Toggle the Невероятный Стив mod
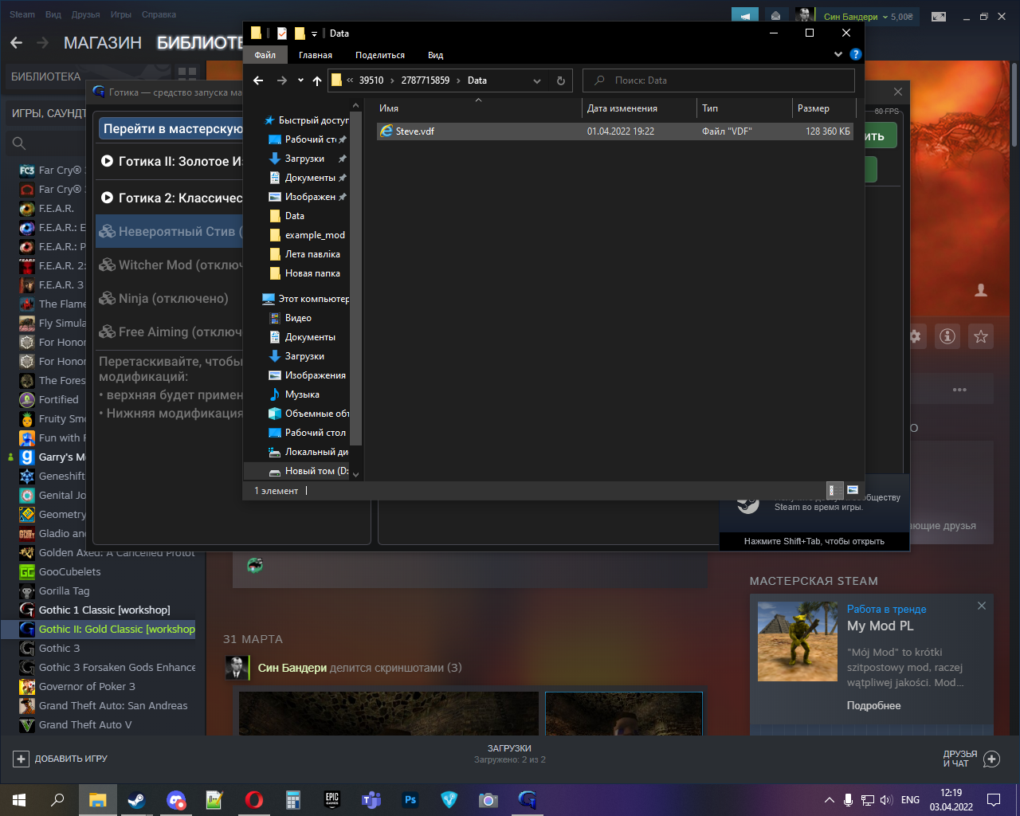 click(x=169, y=232)
